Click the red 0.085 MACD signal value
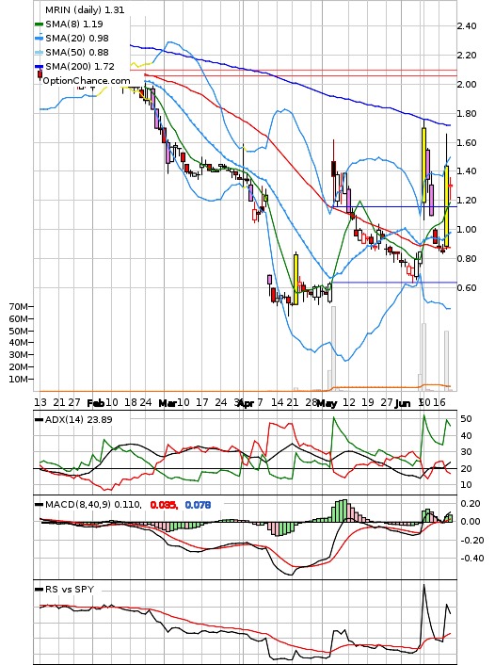 (x=164, y=505)
